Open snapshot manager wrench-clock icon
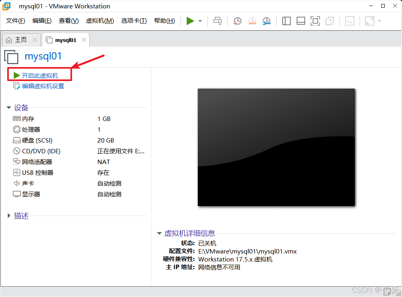Viewport: 402px width, 297px height. [x=267, y=21]
